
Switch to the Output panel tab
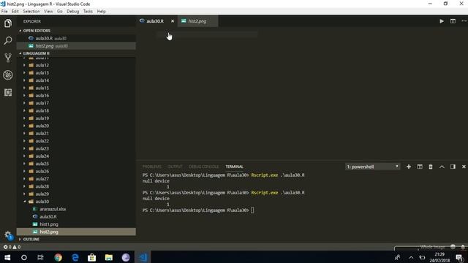click(175, 167)
